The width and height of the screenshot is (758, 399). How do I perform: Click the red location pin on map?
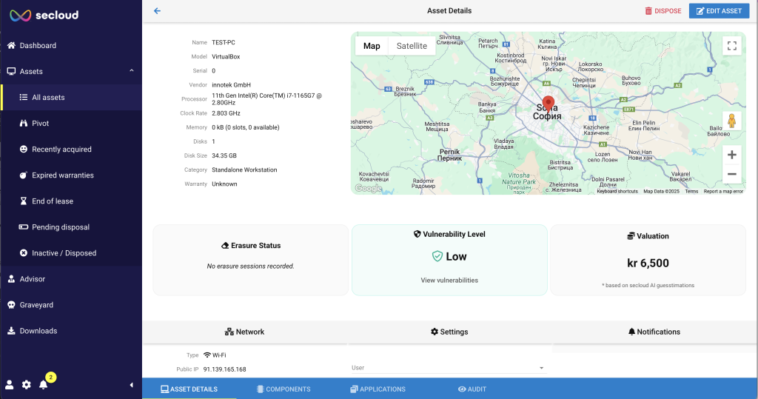[548, 104]
